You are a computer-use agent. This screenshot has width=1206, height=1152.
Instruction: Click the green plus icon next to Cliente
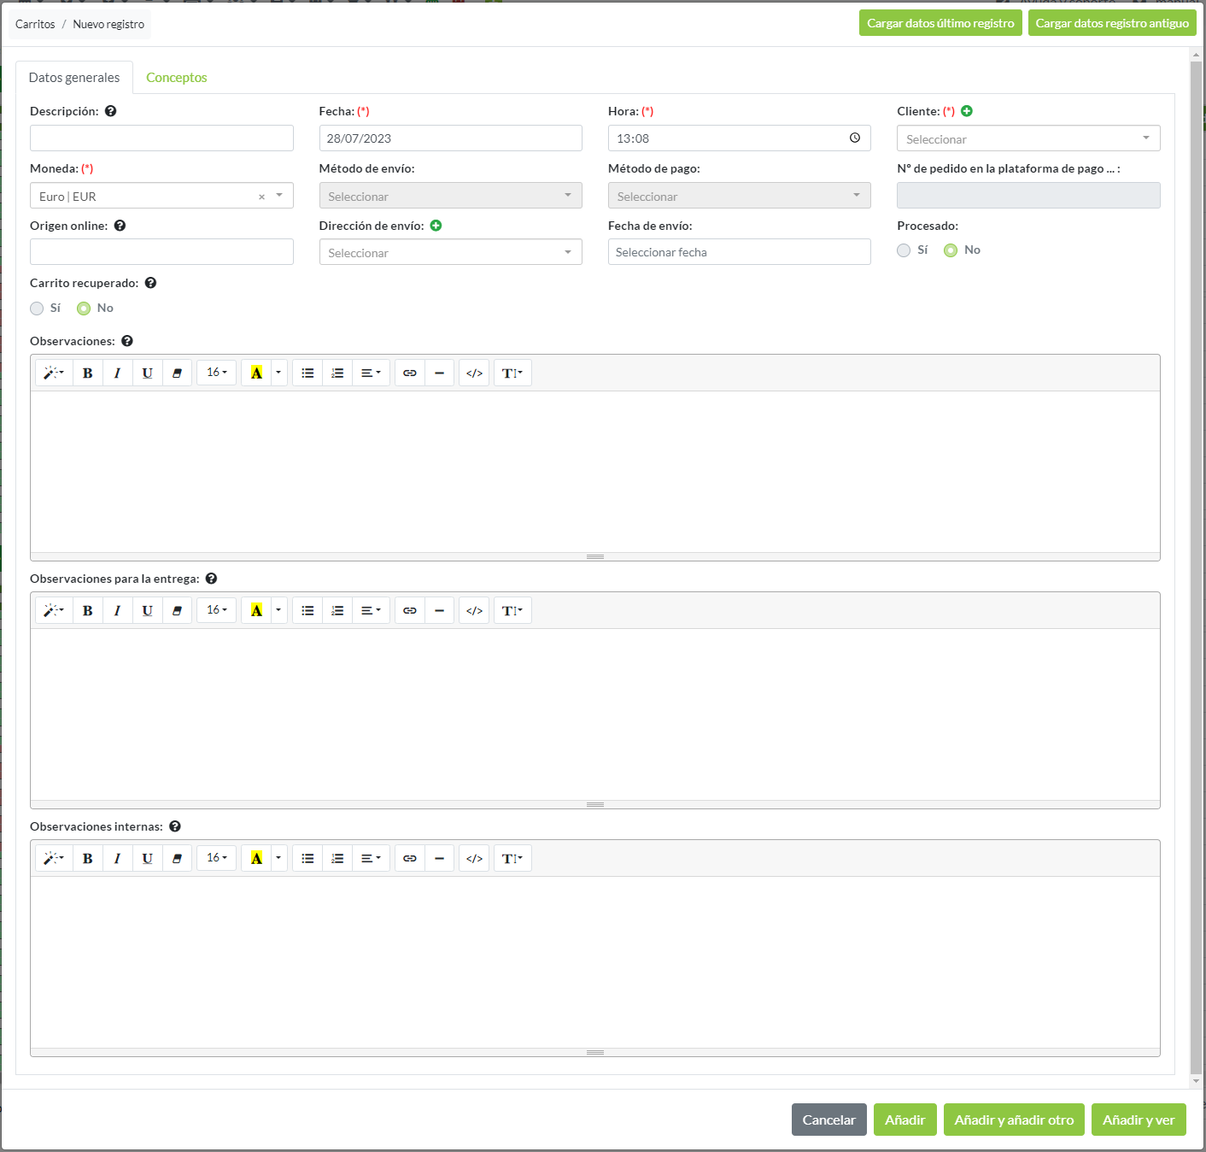click(967, 111)
